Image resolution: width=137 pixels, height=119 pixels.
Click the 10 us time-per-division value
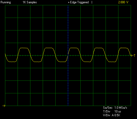pyautogui.click(x=118, y=111)
